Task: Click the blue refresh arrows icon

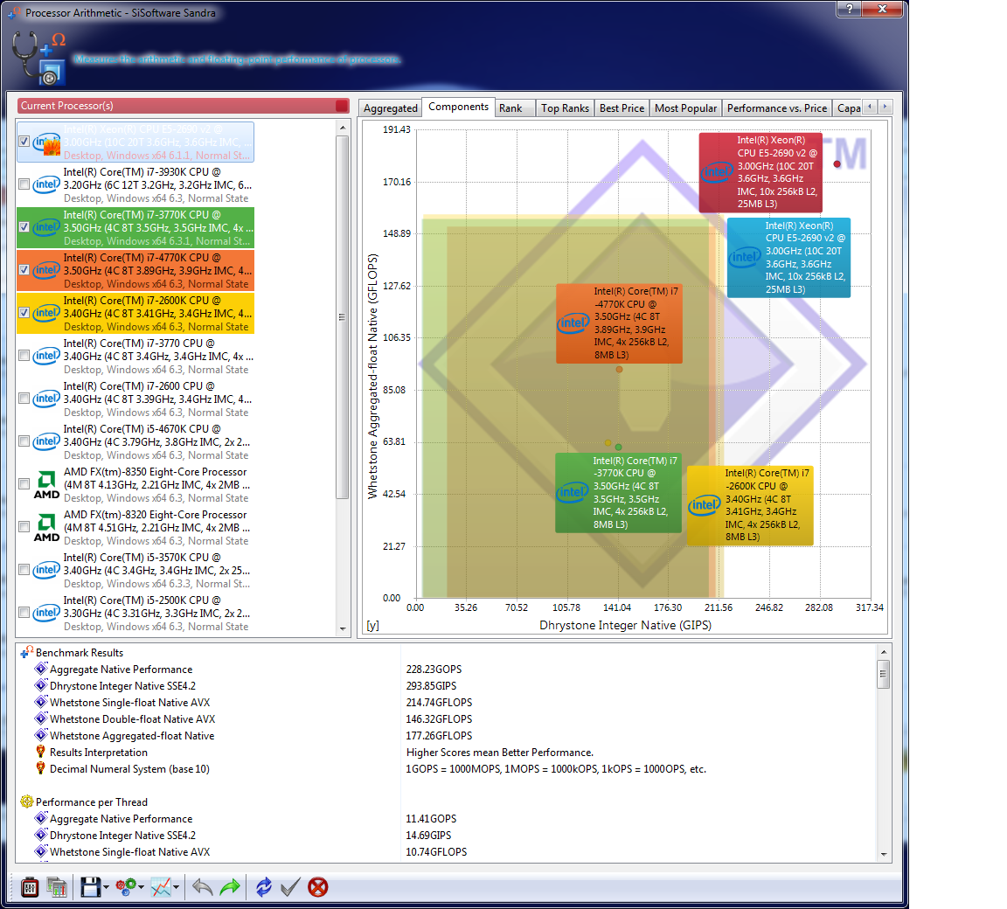Action: click(264, 887)
